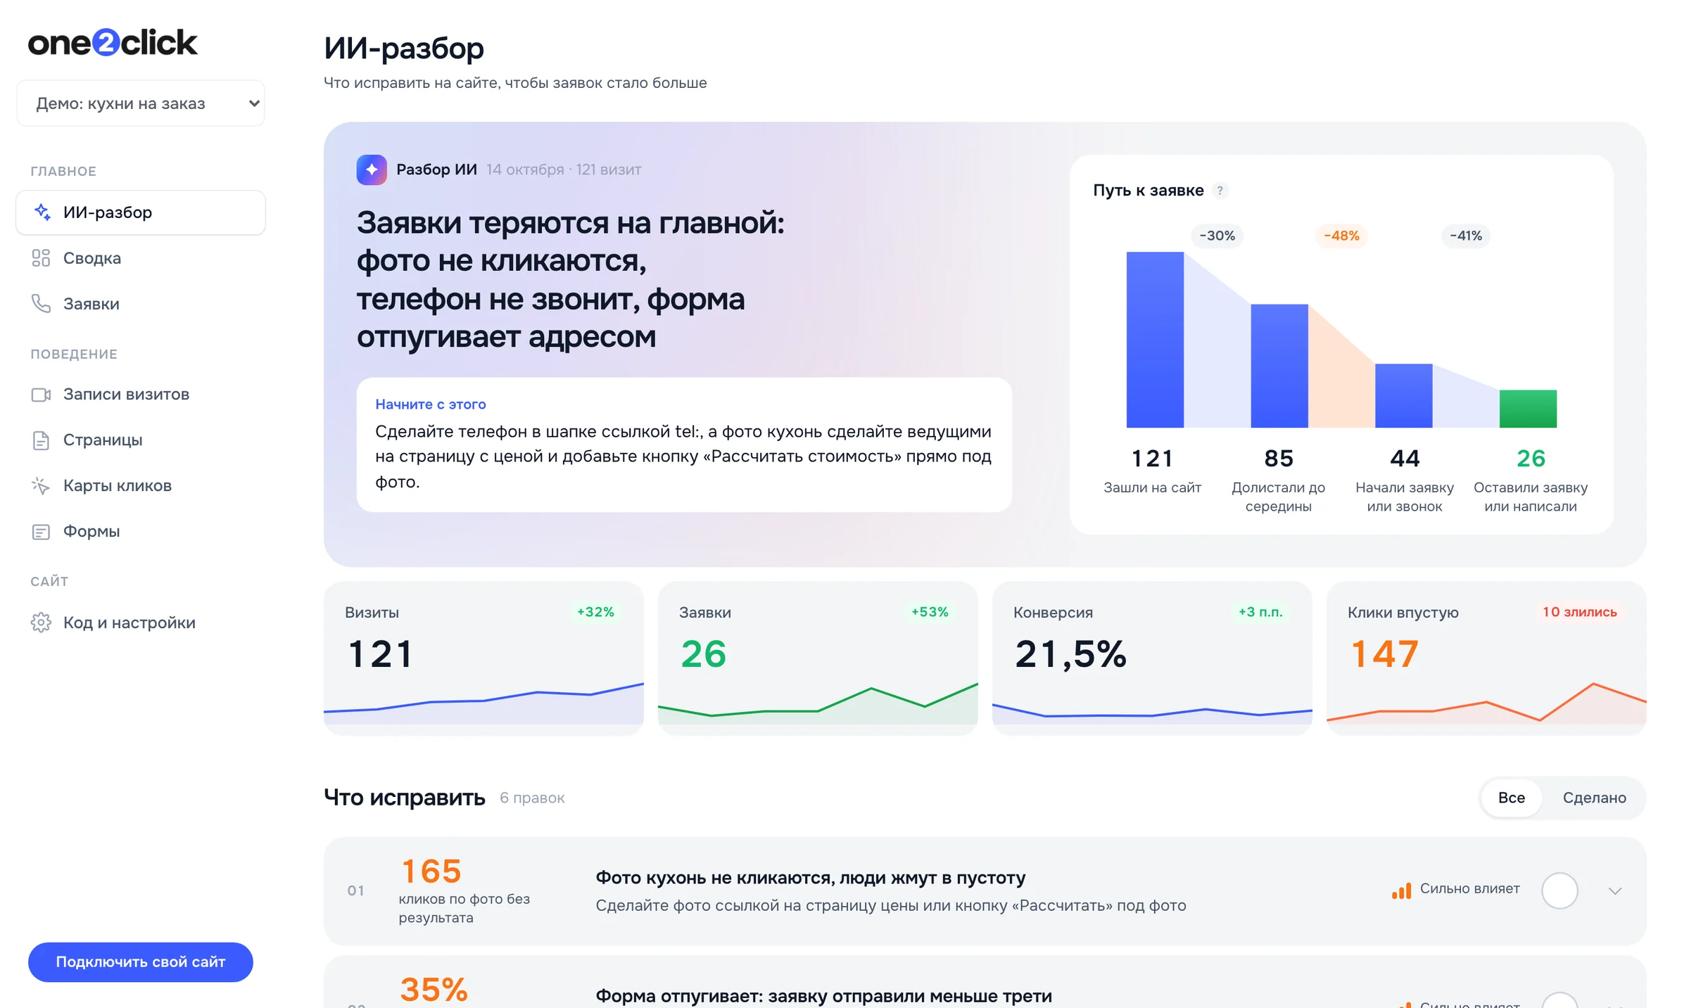Click the 165 кликов по фото figure
Image resolution: width=1689 pixels, height=1008 pixels.
[x=431, y=871]
